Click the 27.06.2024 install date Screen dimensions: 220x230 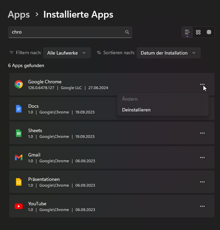[98, 88]
